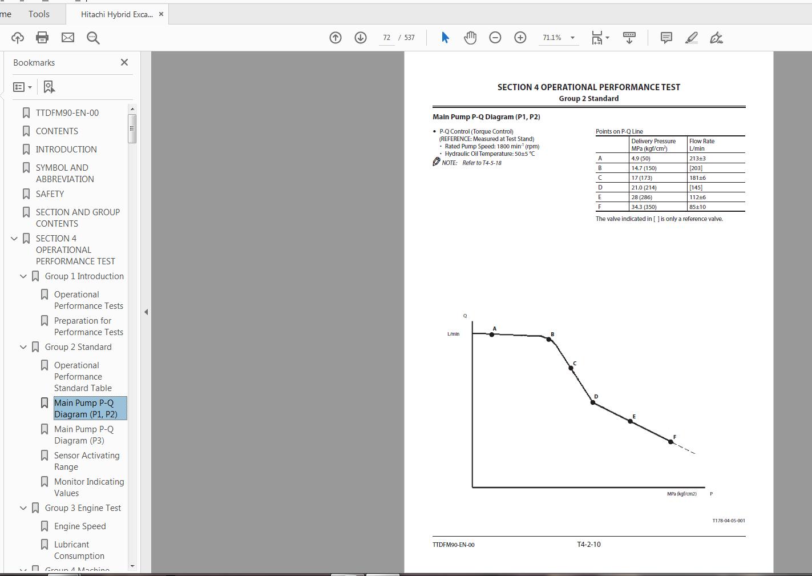Go to previous page arrow

pyautogui.click(x=336, y=38)
